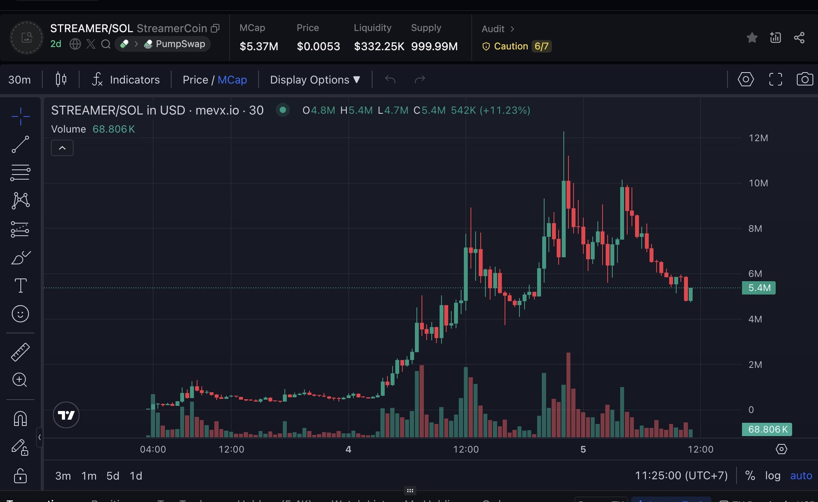Toggle stay in drawing mode
This screenshot has width=818, height=502.
[20, 447]
